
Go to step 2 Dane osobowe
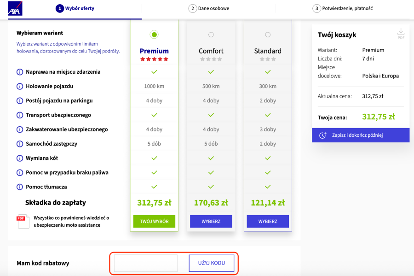click(209, 8)
